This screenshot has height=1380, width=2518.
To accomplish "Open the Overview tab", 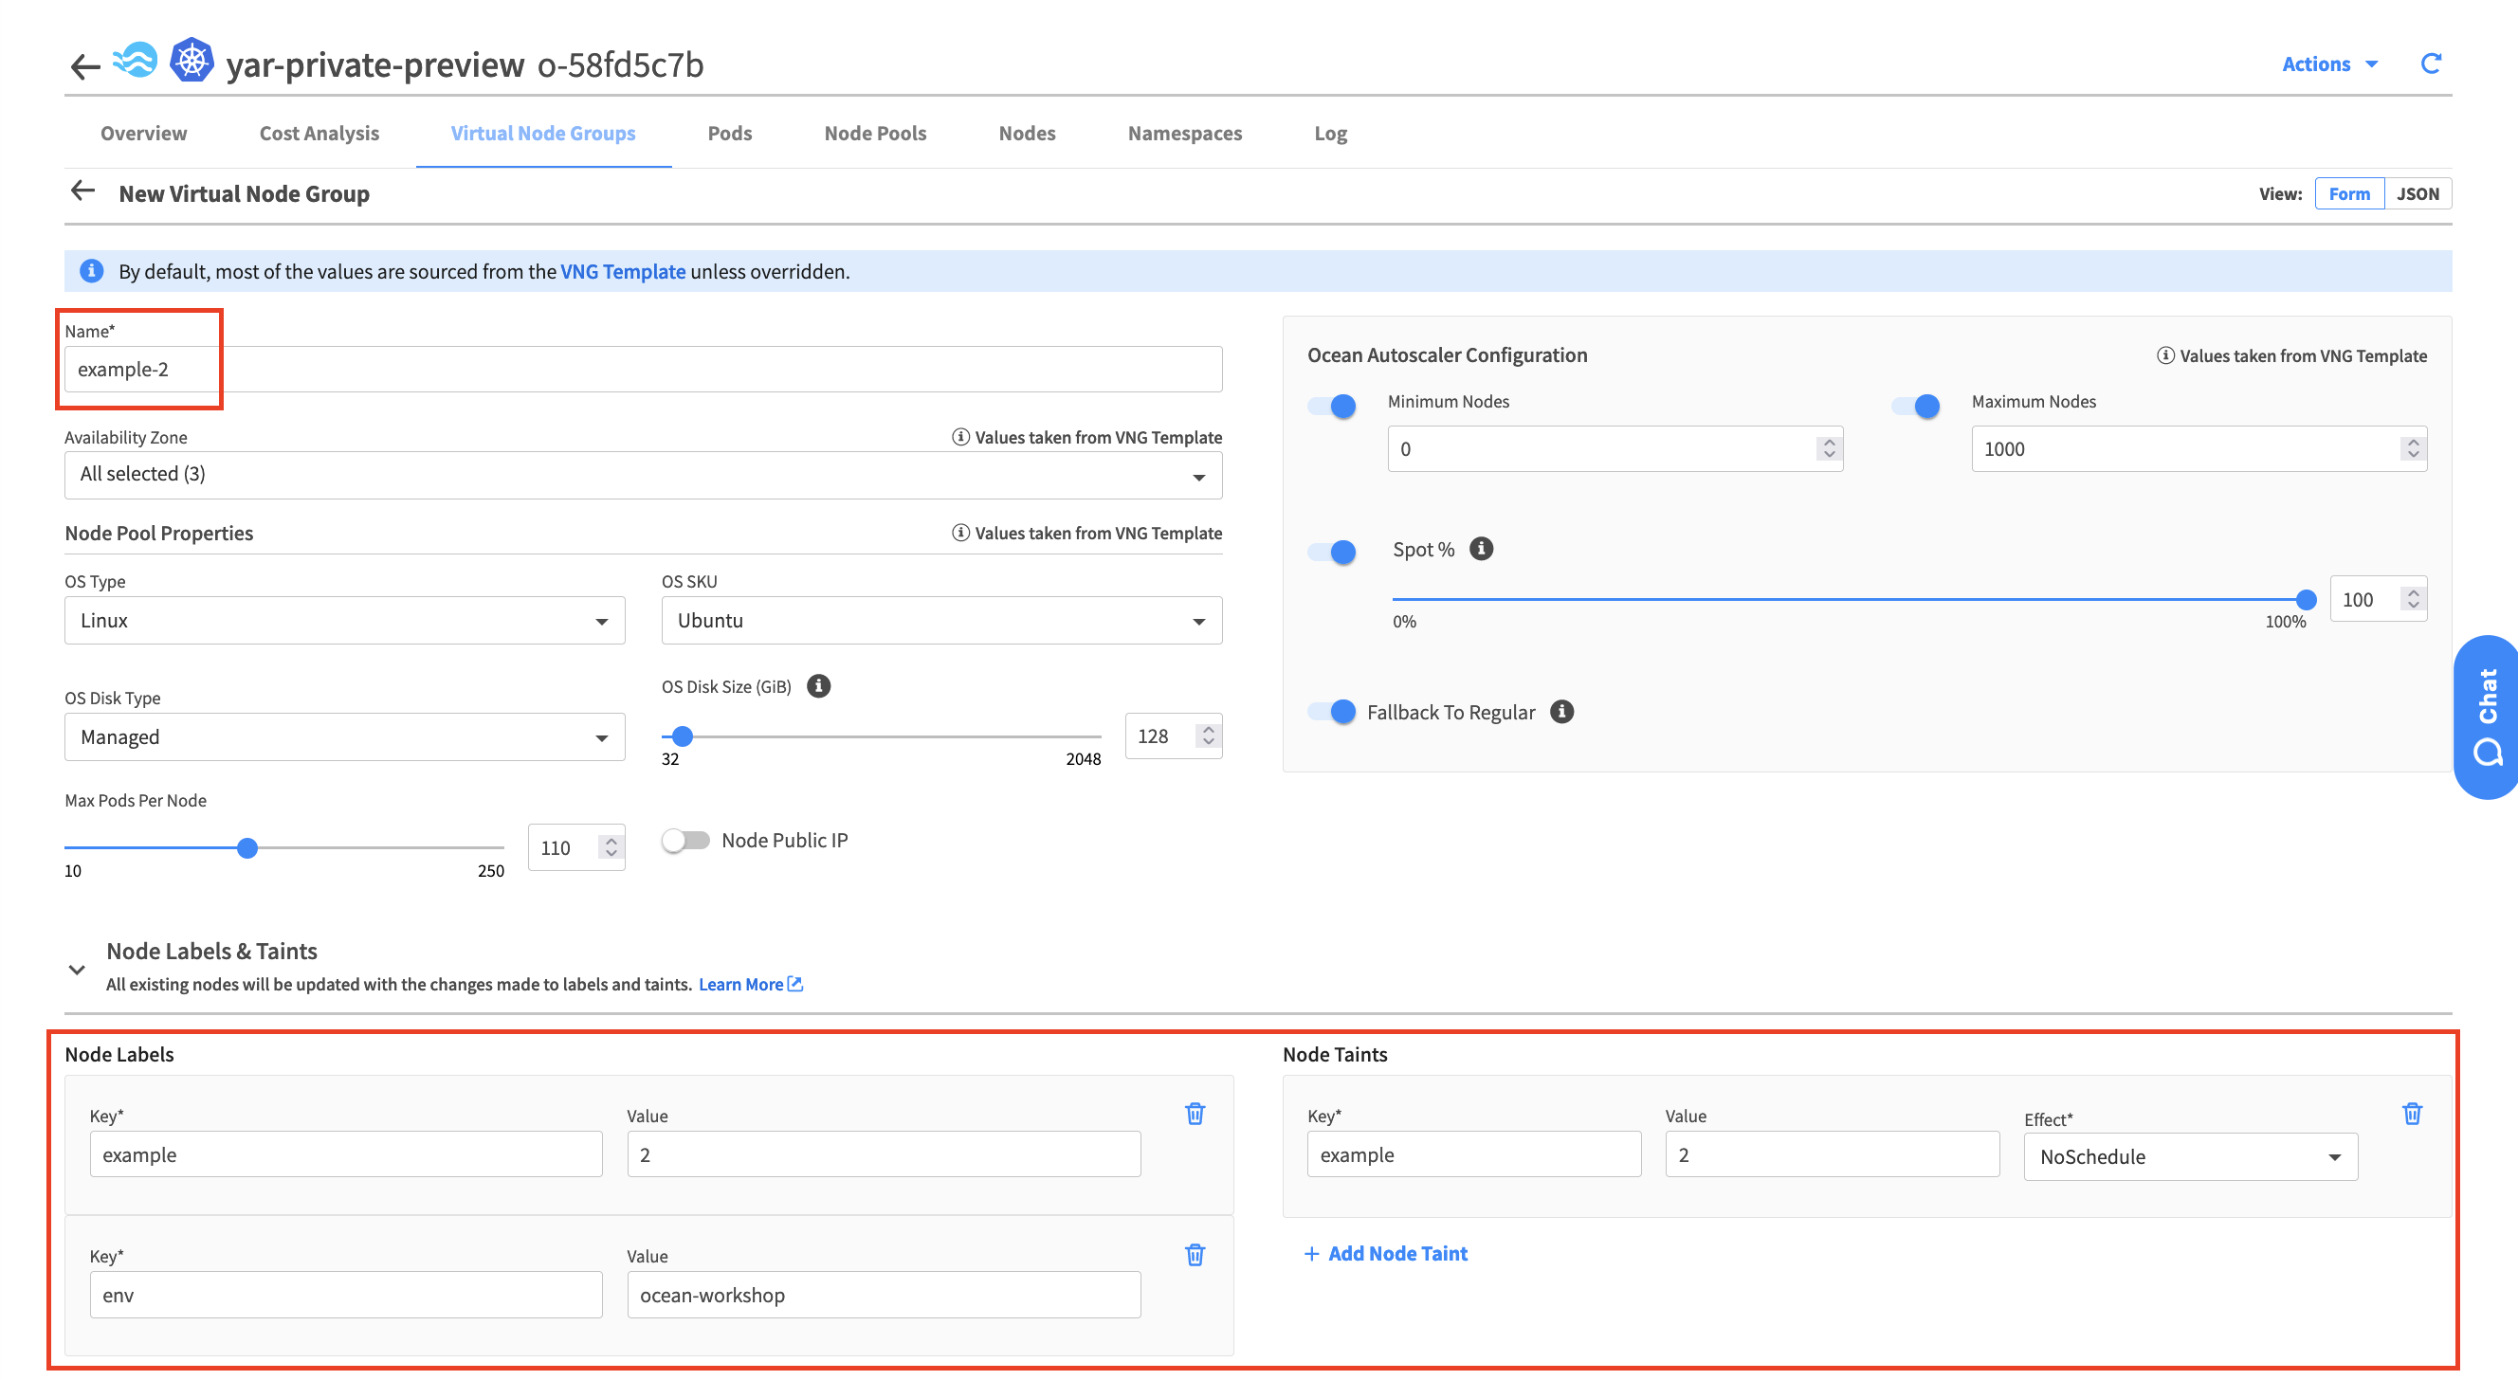I will coord(144,133).
